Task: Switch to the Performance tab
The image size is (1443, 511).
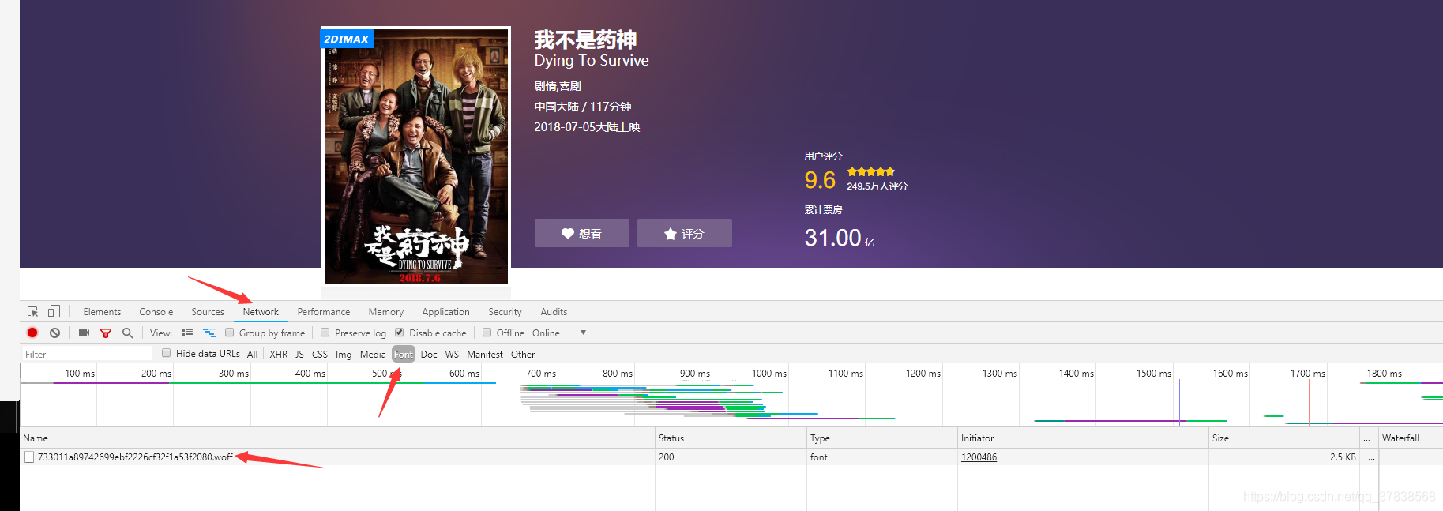Action: pos(324,312)
